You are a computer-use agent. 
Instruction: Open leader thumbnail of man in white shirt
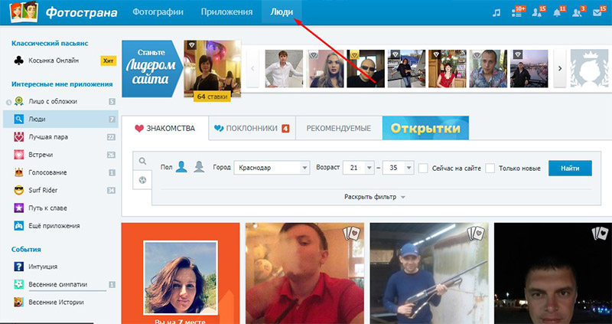284,68
